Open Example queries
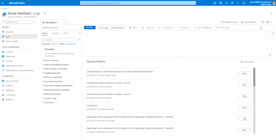Viewport: 276px width, 140px height. tap(230, 22)
